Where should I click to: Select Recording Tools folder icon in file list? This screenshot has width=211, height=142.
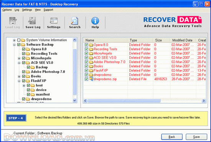(91, 49)
